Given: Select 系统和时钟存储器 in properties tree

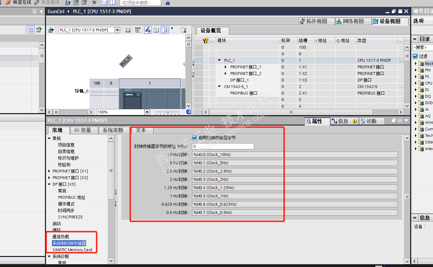Looking at the screenshot, I should 69,243.
